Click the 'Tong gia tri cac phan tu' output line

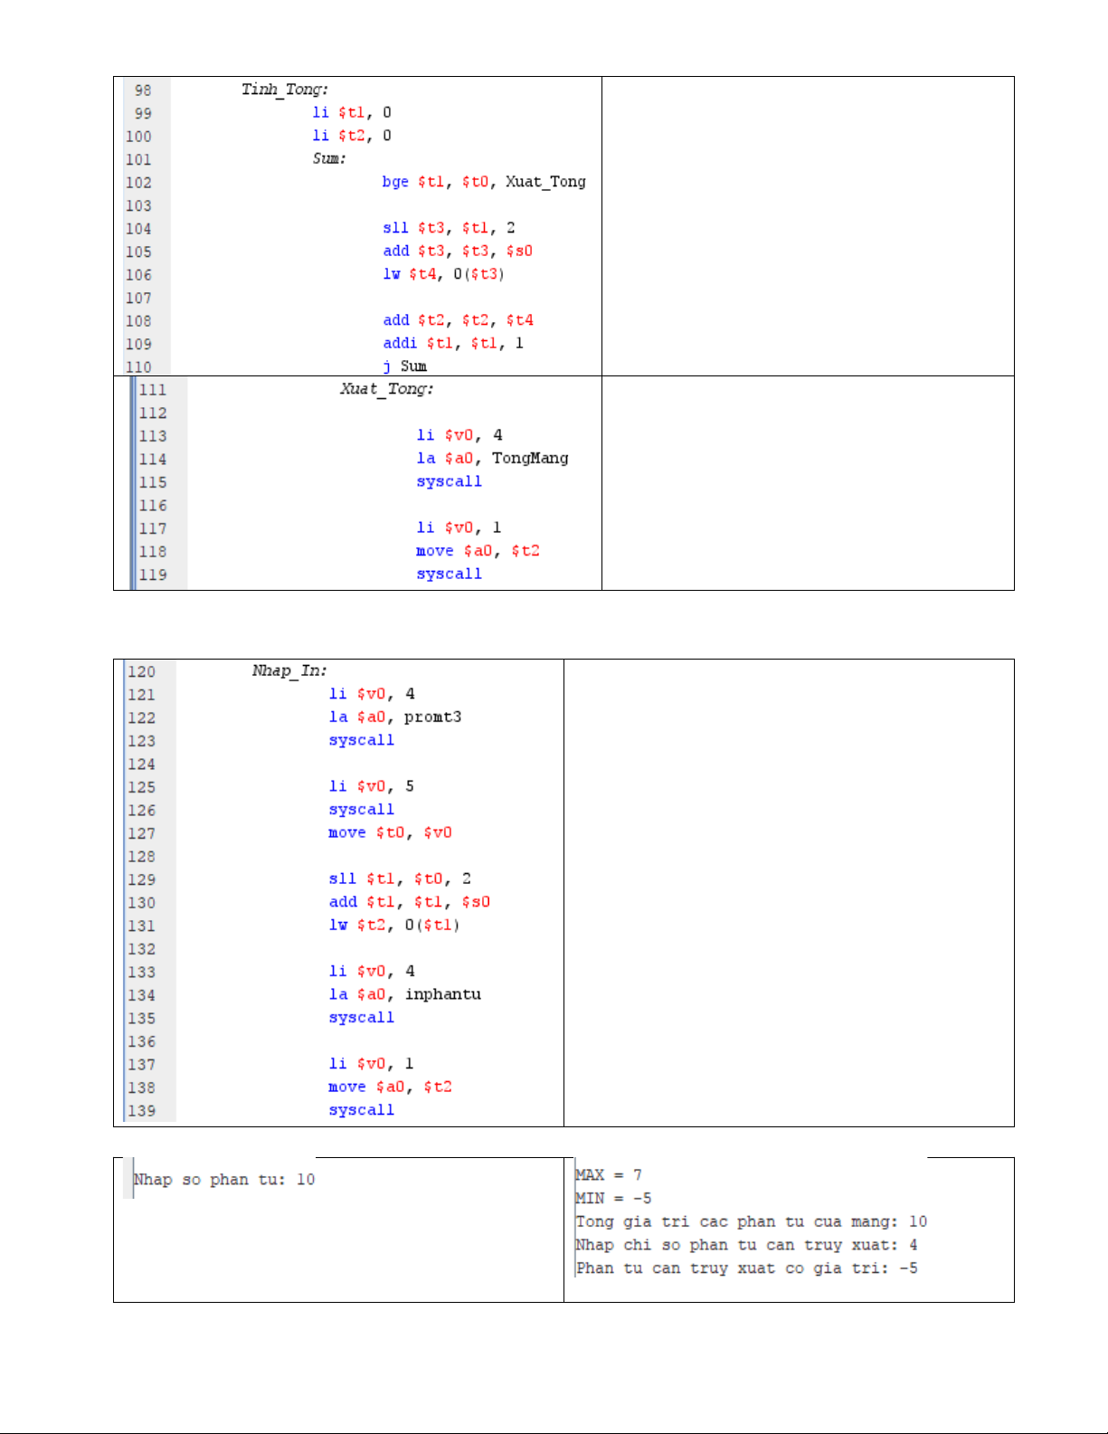pos(751,1221)
